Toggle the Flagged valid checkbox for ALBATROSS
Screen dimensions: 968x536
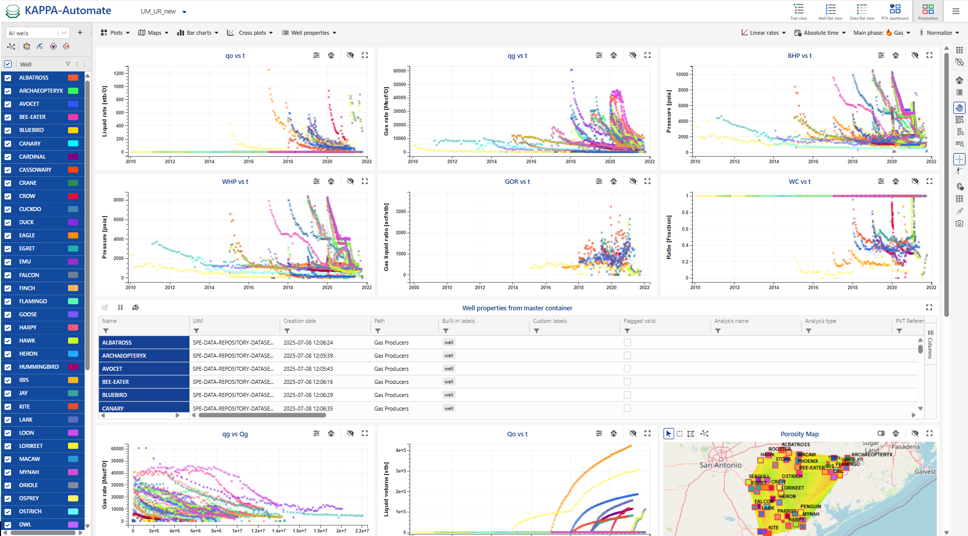tap(627, 342)
